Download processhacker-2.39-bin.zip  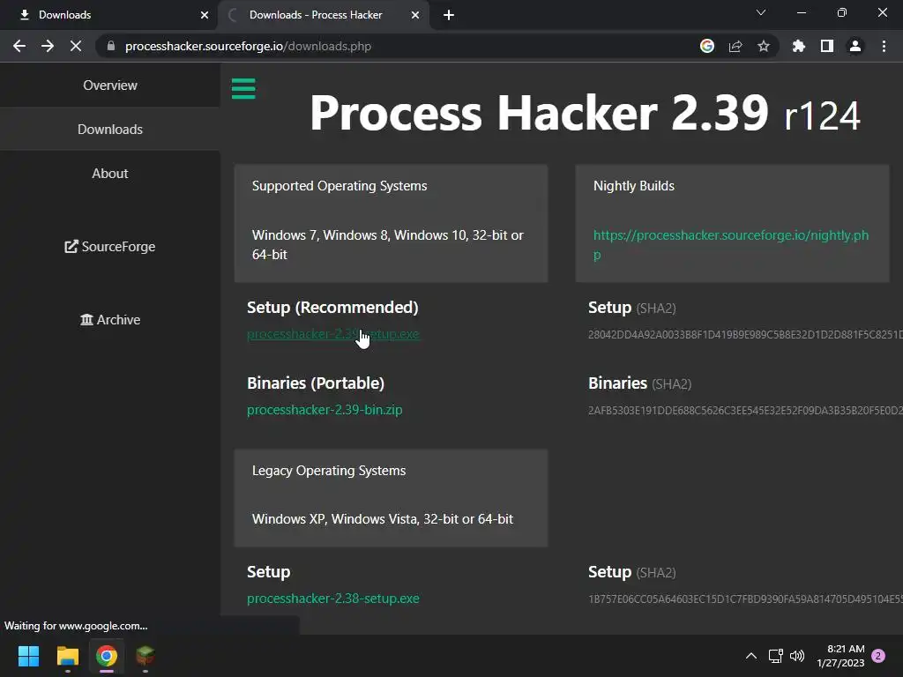click(325, 410)
